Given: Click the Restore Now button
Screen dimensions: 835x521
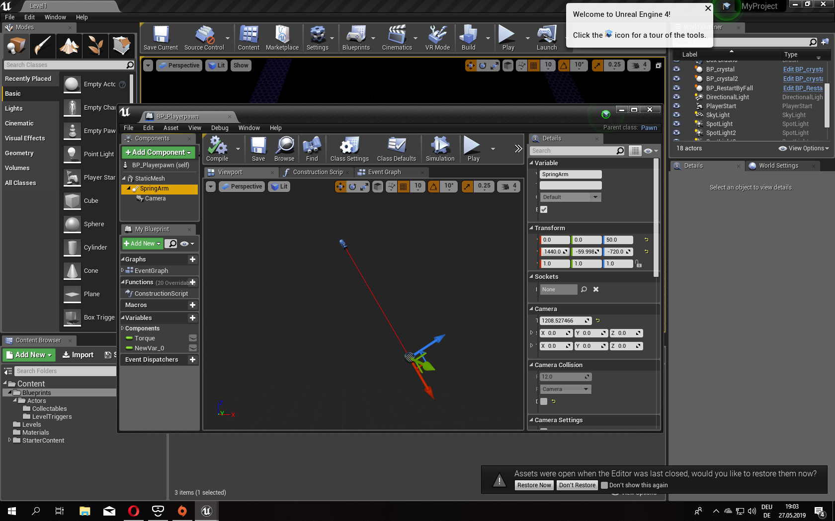Looking at the screenshot, I should click(x=534, y=485).
